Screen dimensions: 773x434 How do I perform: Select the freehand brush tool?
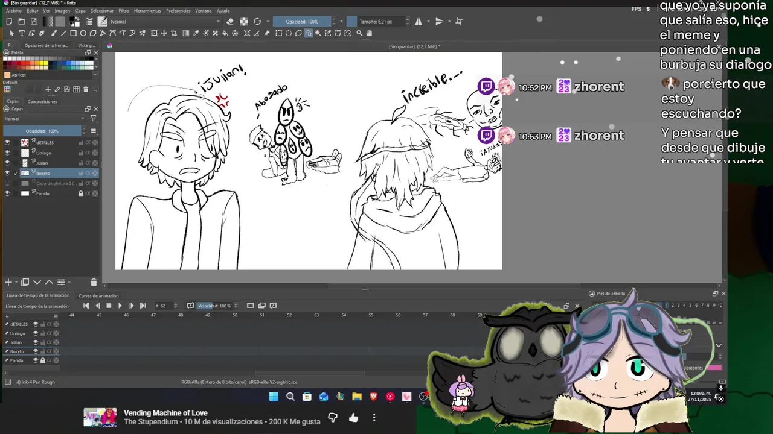pyautogui.click(x=54, y=33)
